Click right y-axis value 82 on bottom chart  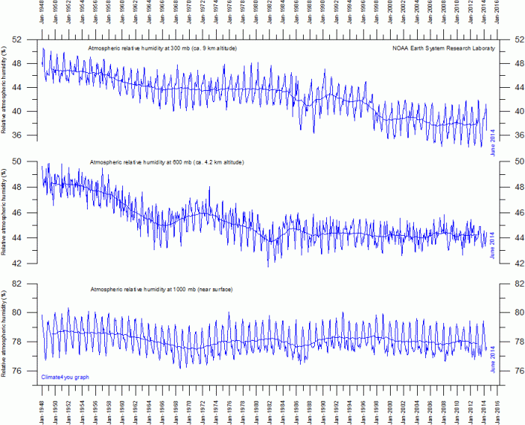[x=510, y=283]
